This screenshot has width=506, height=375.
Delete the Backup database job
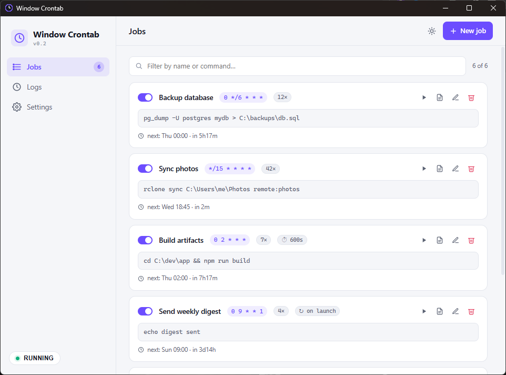[x=471, y=97]
